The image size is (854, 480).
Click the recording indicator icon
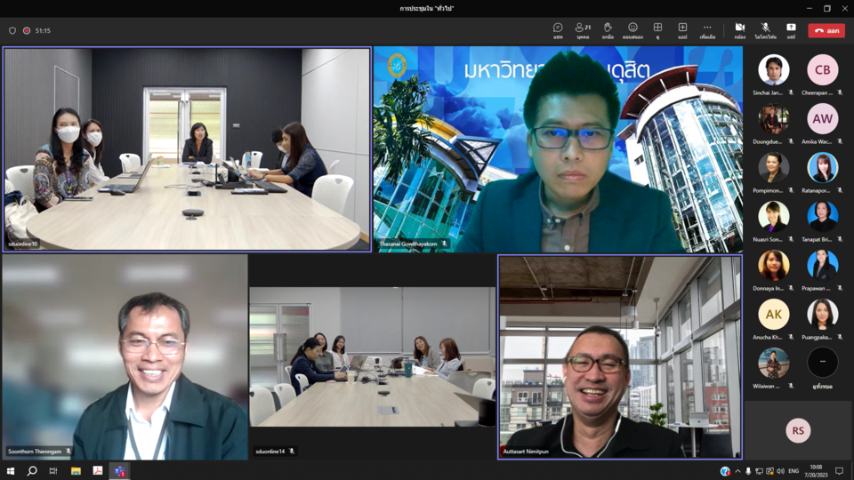click(x=27, y=30)
